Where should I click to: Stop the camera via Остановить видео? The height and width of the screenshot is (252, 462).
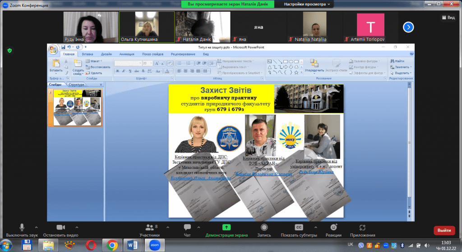pos(60,229)
